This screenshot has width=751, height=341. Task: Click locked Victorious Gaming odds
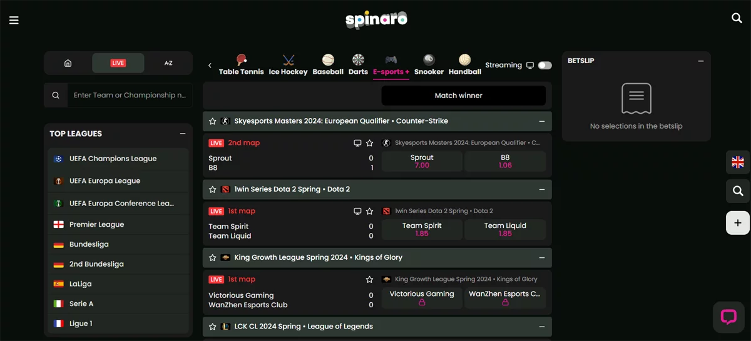(x=422, y=298)
